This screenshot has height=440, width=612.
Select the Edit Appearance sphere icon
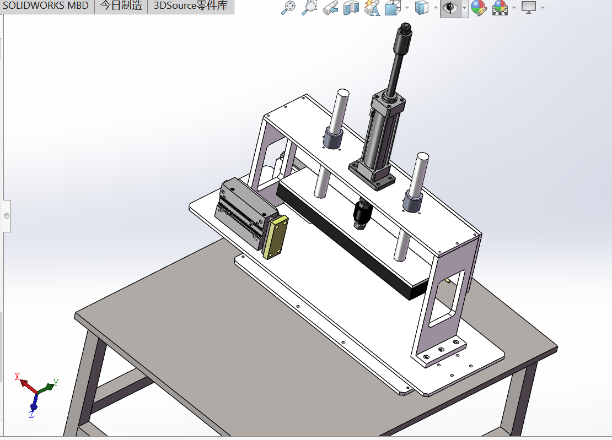click(x=479, y=8)
